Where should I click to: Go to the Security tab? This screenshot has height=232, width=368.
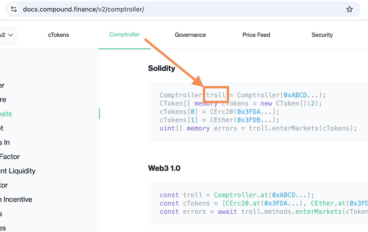pyautogui.click(x=322, y=35)
